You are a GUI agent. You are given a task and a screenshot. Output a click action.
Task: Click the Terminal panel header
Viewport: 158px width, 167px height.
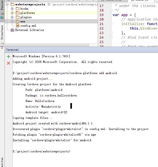click(81, 50)
